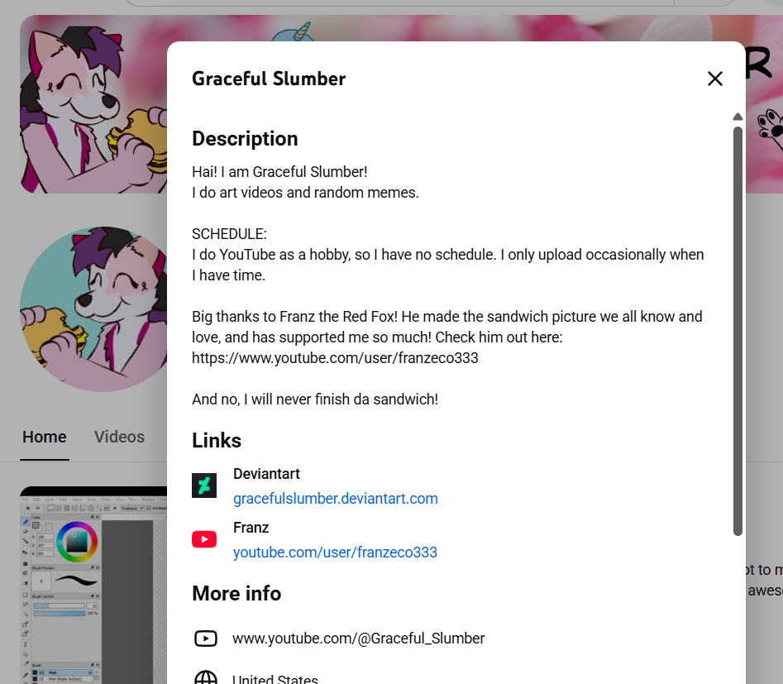Switch to the Home tab
The image size is (783, 684).
point(45,437)
